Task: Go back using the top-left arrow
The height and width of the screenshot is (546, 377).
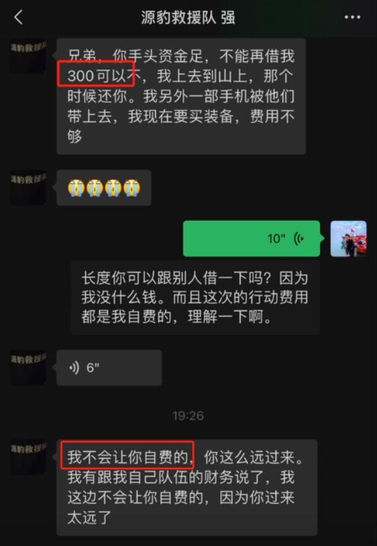Action: [x=18, y=17]
